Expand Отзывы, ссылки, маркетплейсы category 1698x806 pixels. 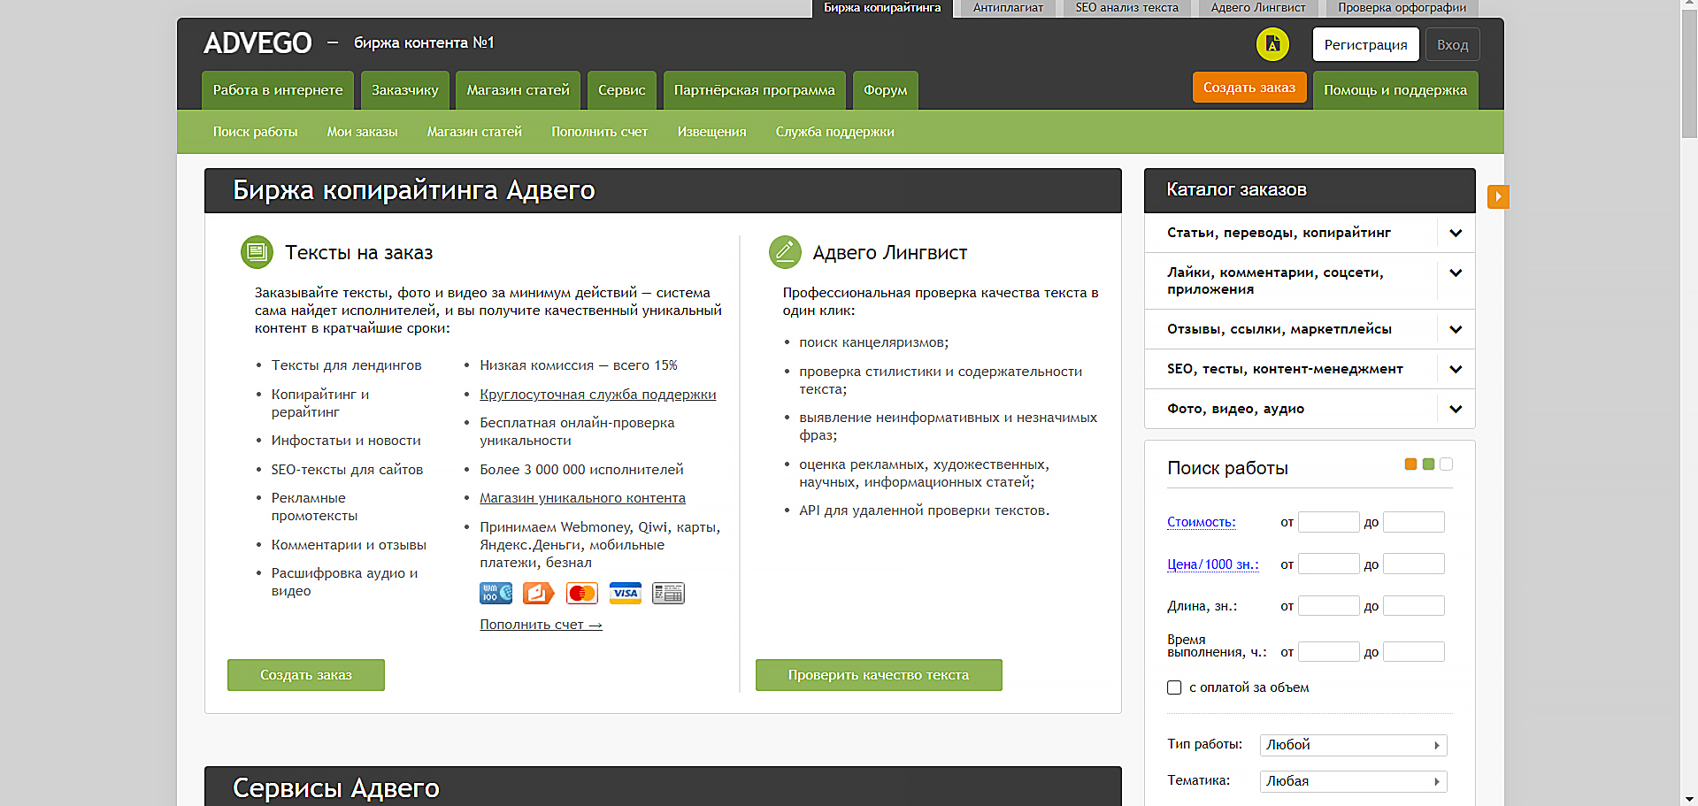[1456, 329]
